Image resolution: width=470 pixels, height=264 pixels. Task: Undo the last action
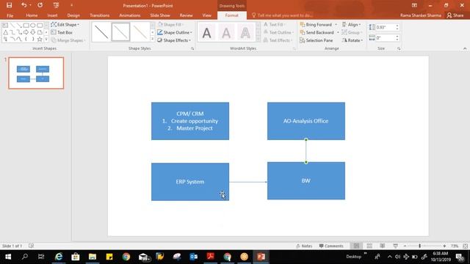pyautogui.click(x=23, y=5)
